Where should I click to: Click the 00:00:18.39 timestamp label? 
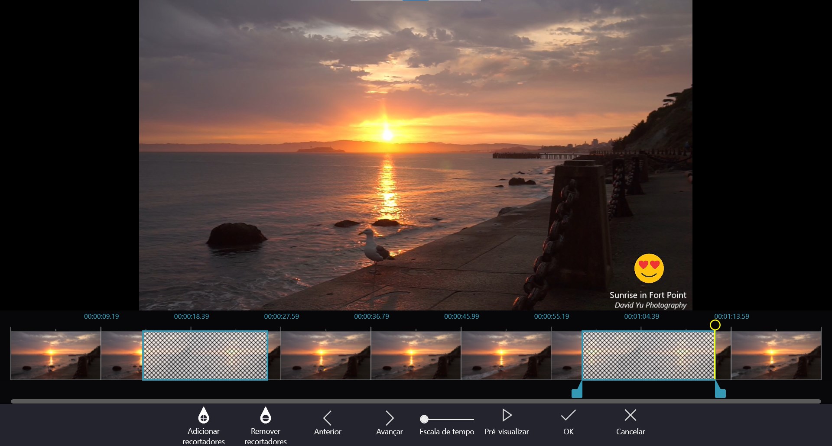(192, 317)
